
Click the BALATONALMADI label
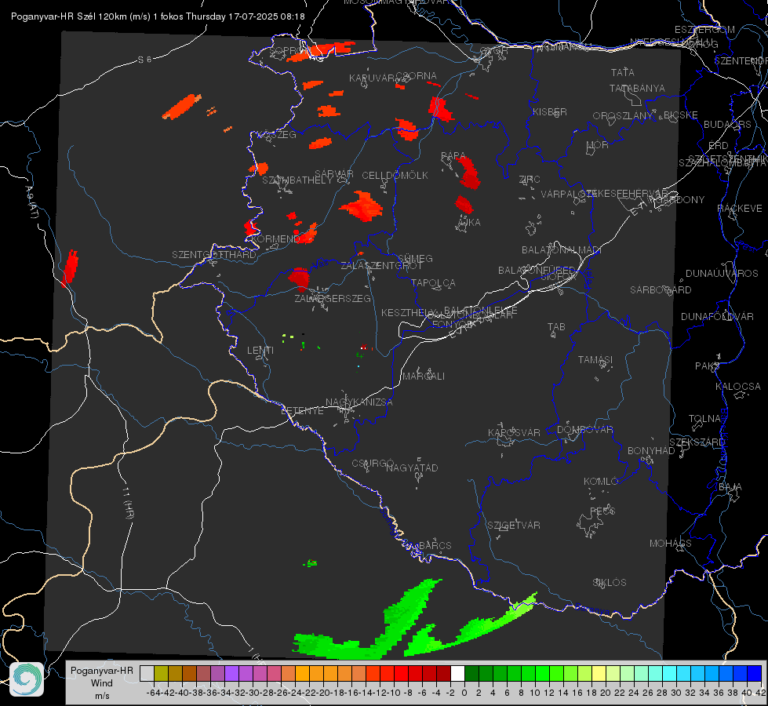point(562,249)
